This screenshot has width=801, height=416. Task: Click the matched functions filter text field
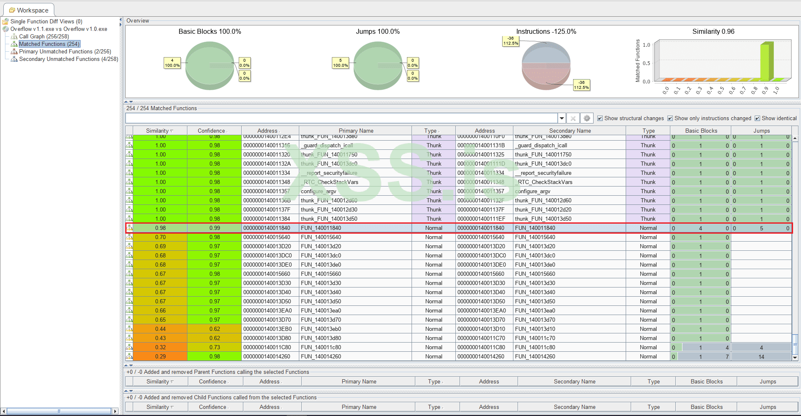click(x=341, y=118)
